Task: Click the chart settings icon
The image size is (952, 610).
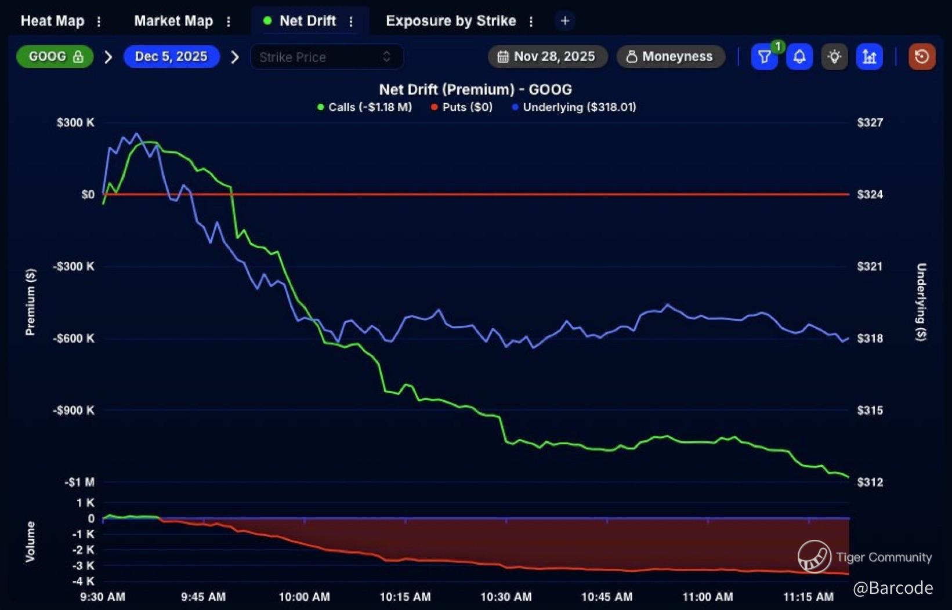Action: coord(869,57)
